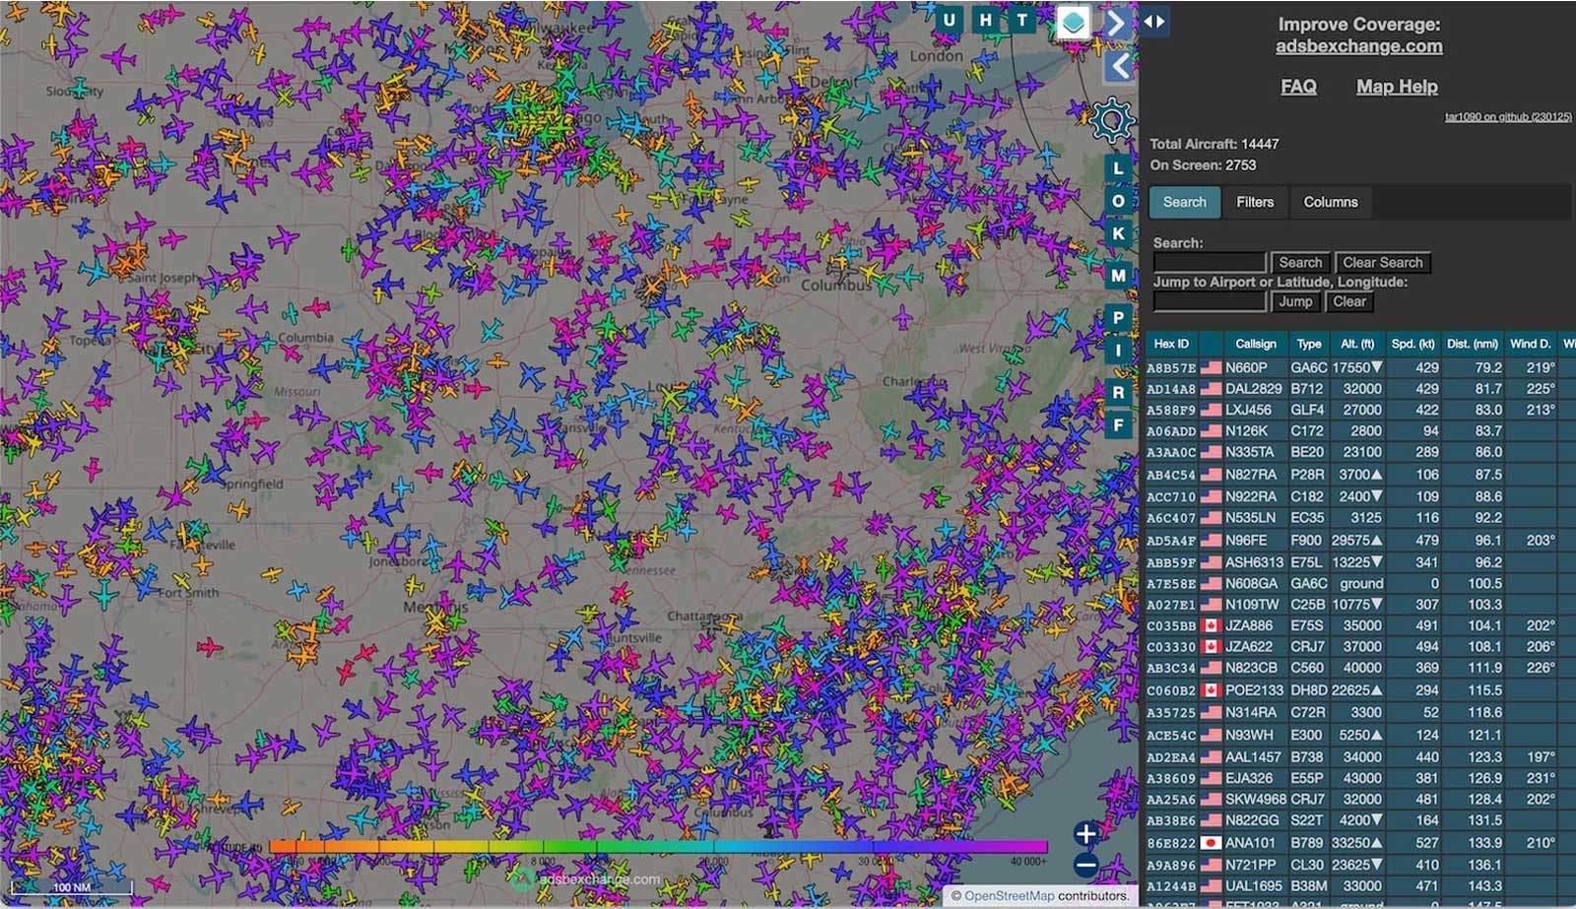Open the Map Help link
The height and width of the screenshot is (909, 1576).
click(x=1397, y=87)
